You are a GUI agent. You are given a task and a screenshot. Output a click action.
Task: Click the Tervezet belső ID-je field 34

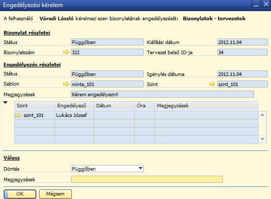[x=243, y=52]
